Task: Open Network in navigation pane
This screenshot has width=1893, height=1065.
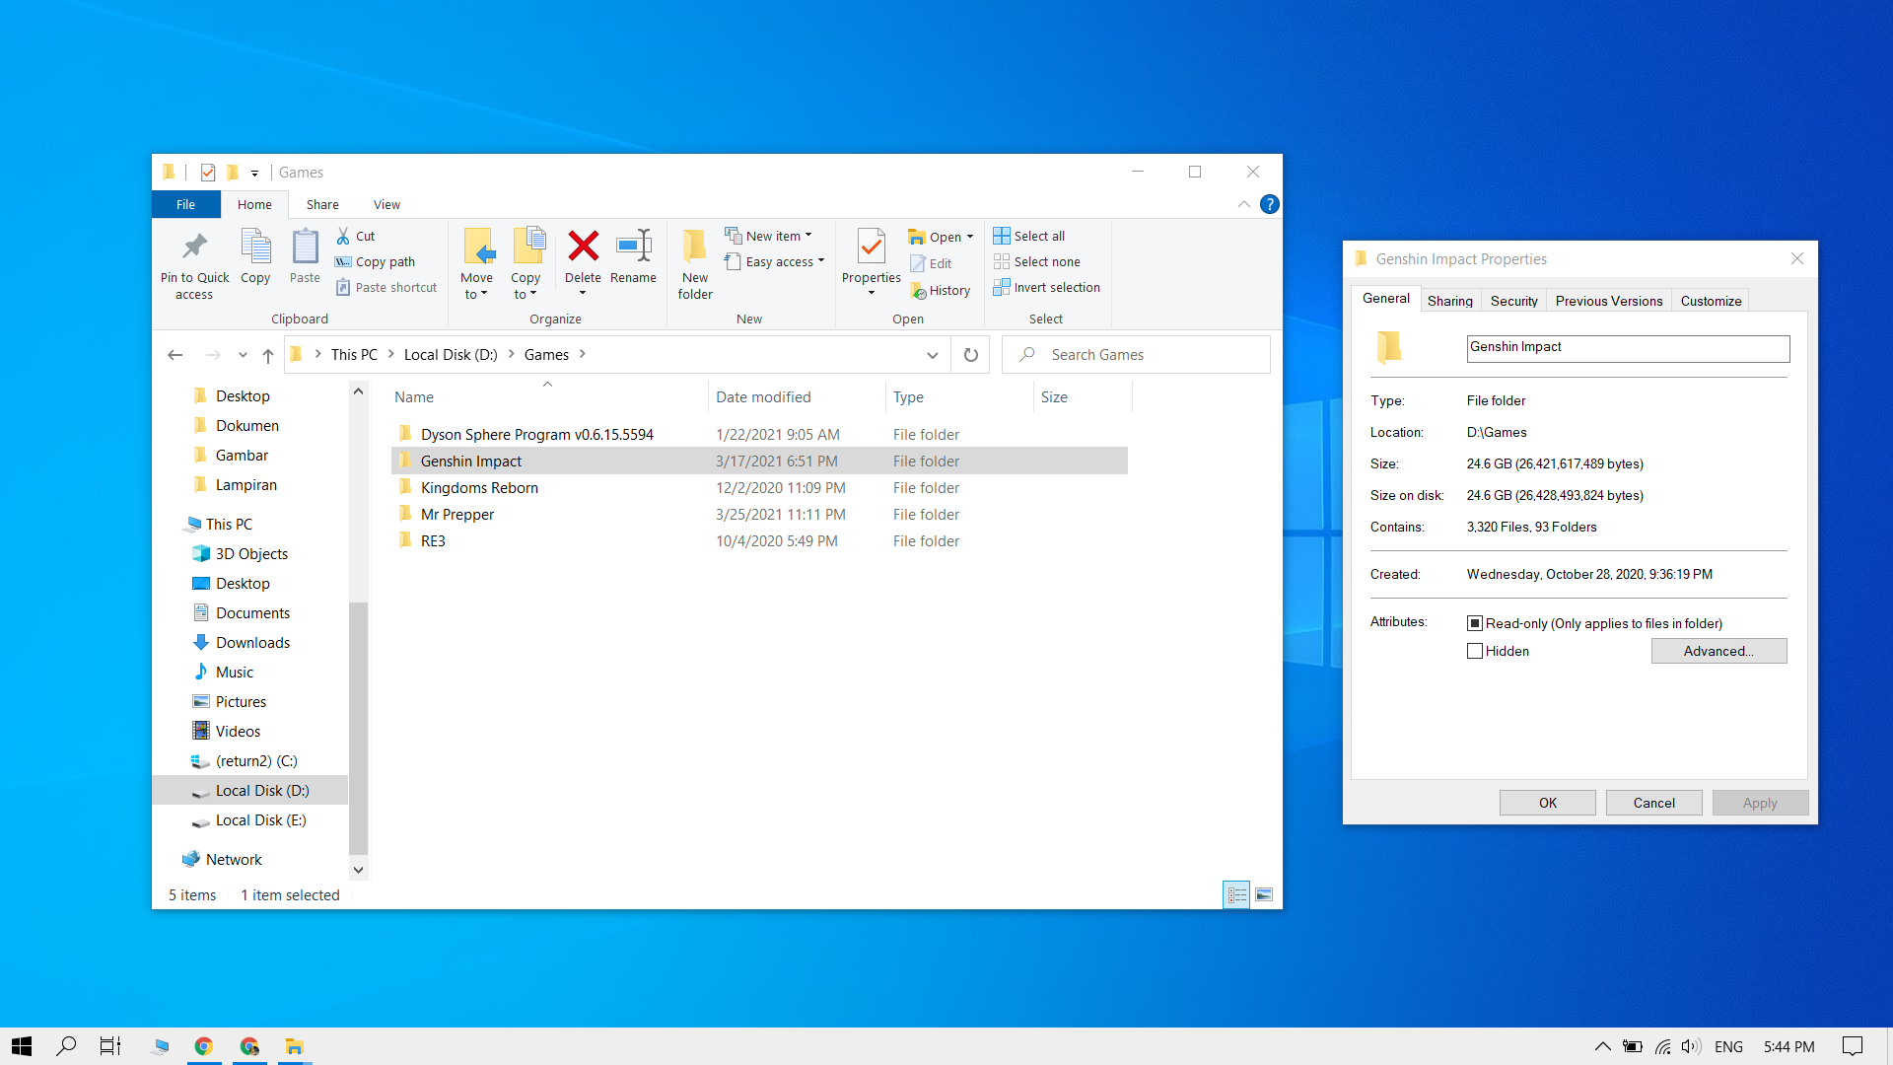Action: pos(234,859)
